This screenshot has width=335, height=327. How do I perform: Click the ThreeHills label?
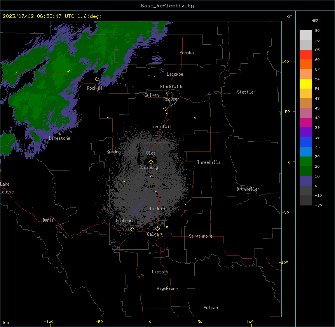[209, 162]
